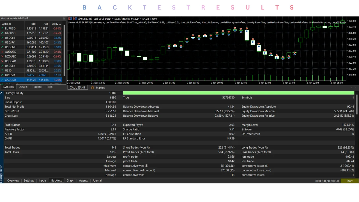Click the USDSEK direction arrow icon
Screen dimensions: 359x202
pyautogui.click(x=3, y=66)
